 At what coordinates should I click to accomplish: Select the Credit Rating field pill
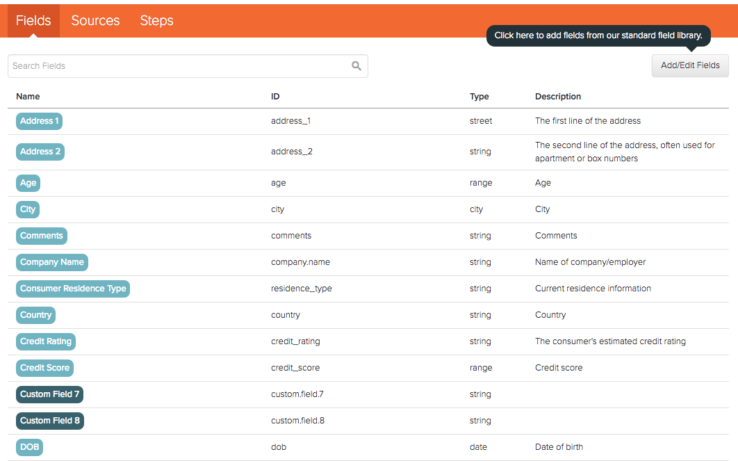45,341
